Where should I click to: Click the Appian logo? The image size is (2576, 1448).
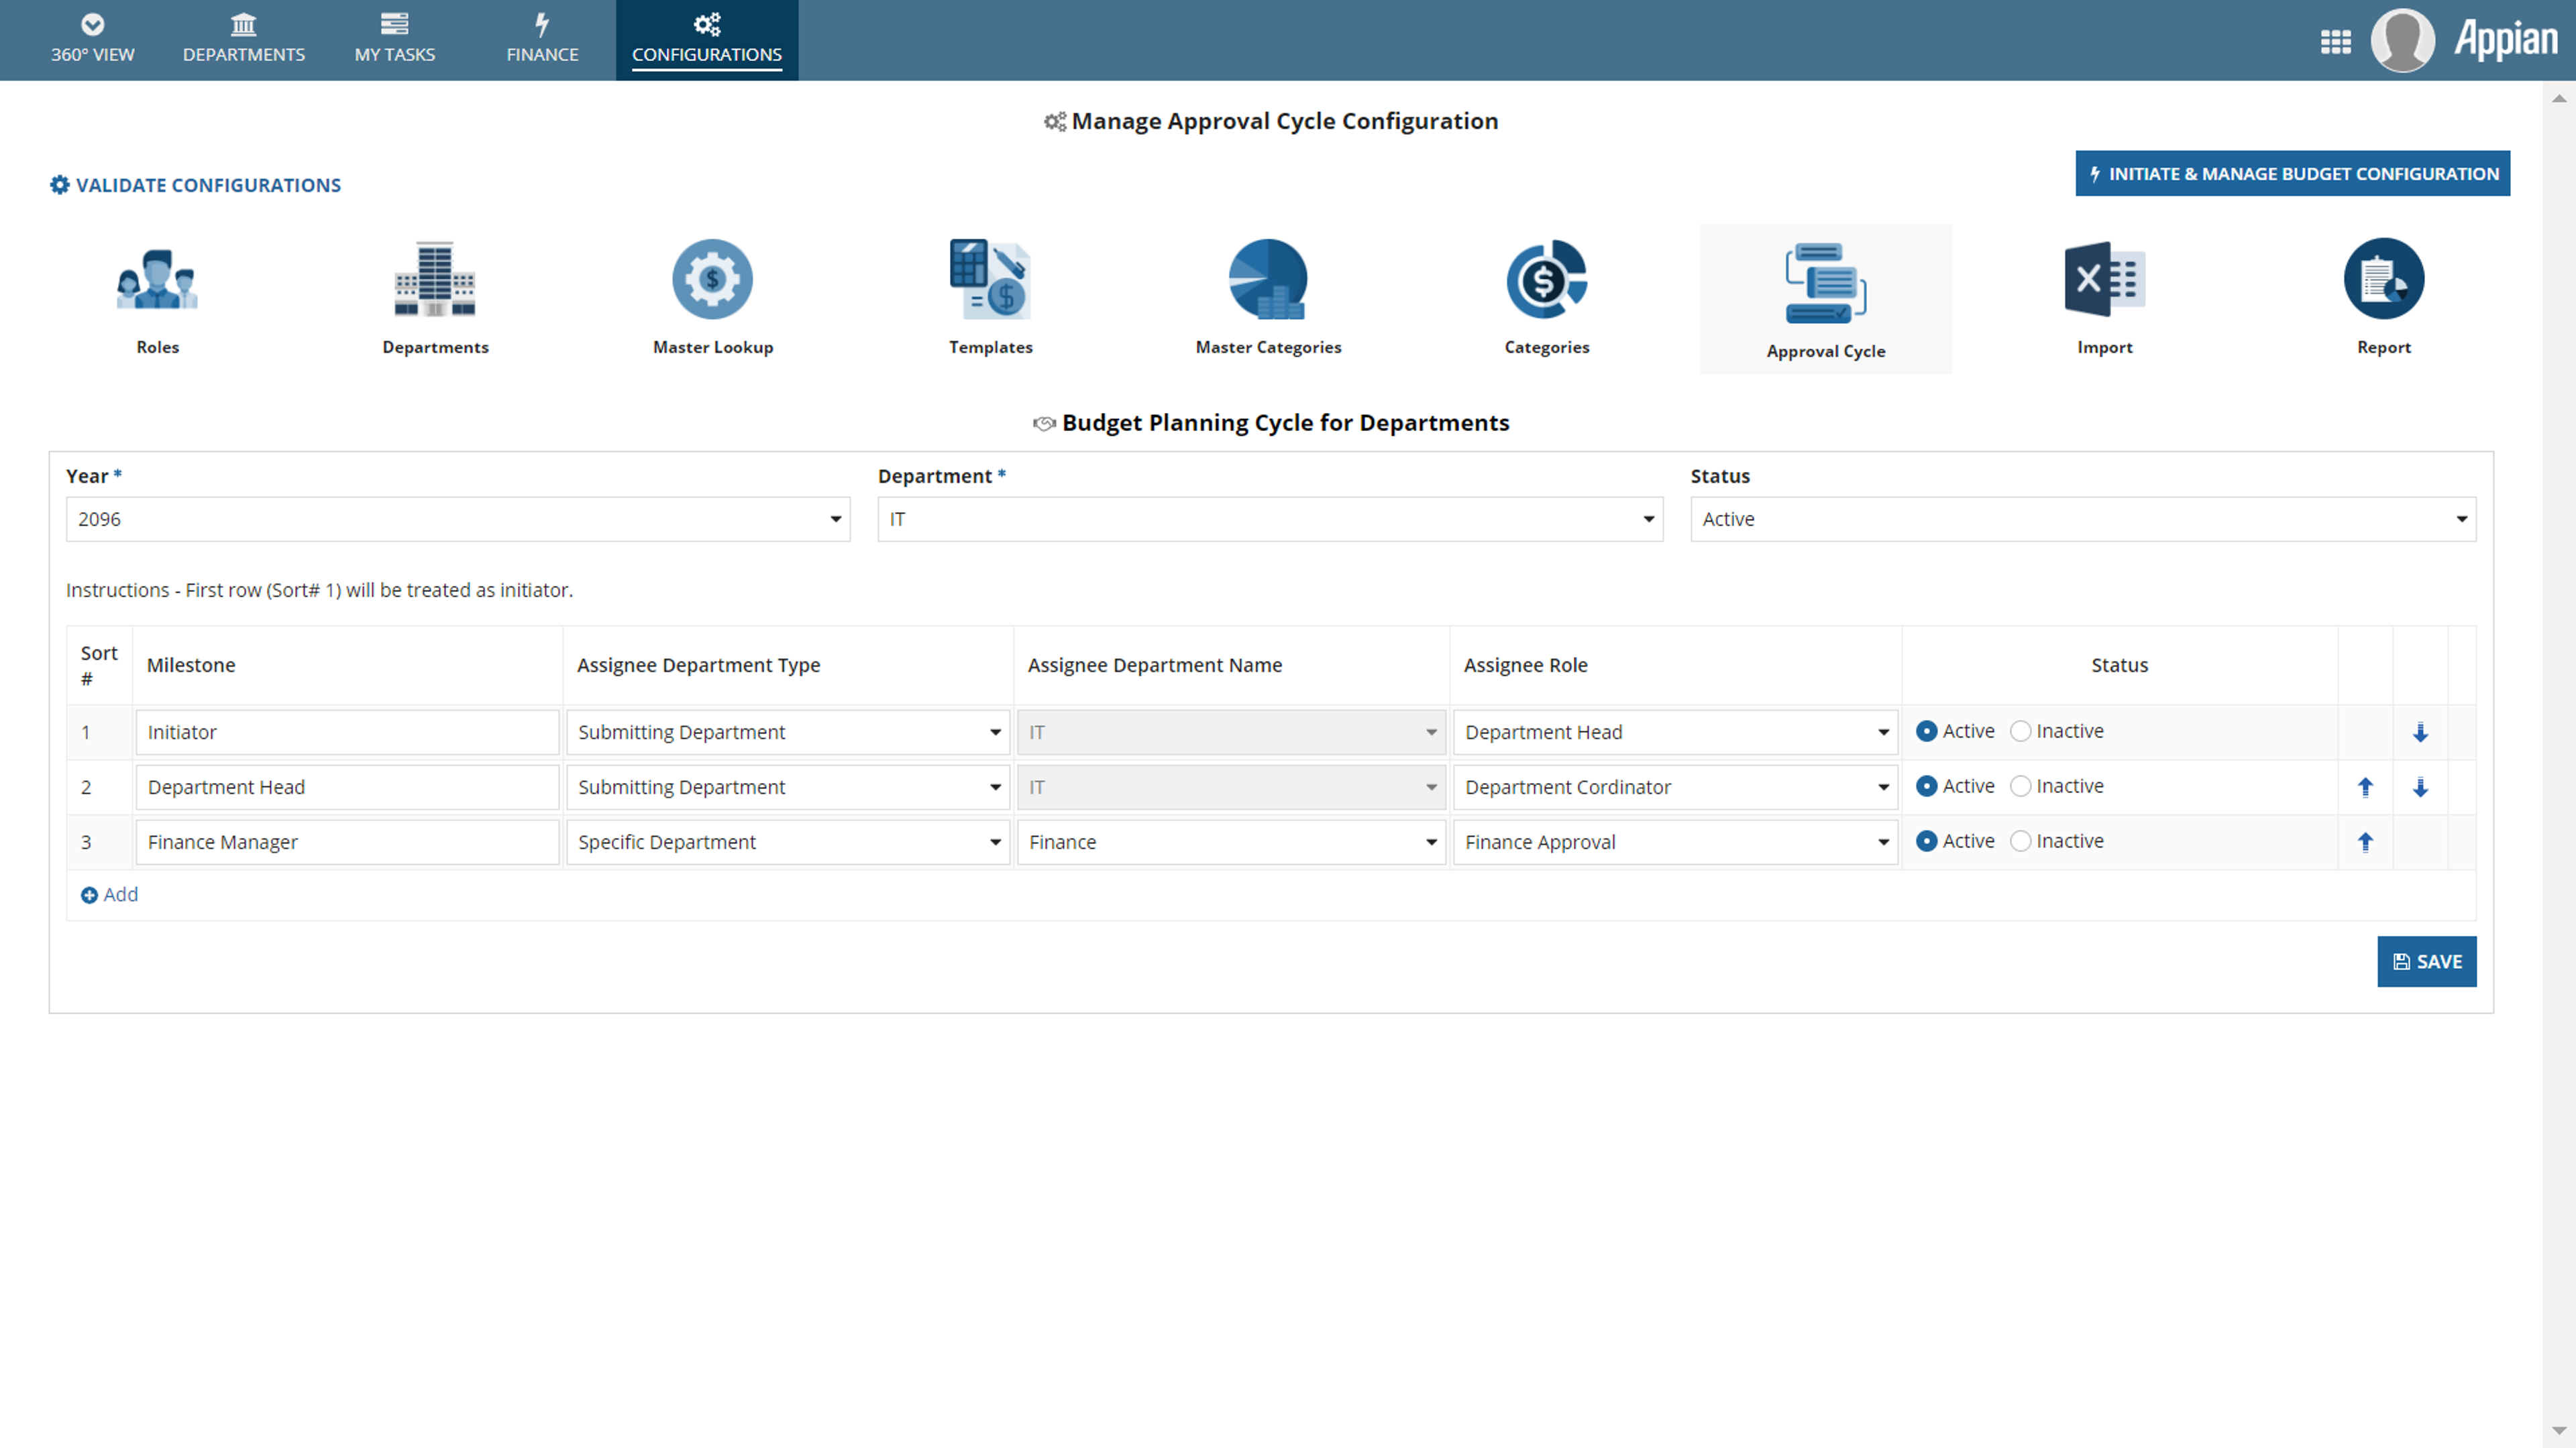tap(2505, 40)
